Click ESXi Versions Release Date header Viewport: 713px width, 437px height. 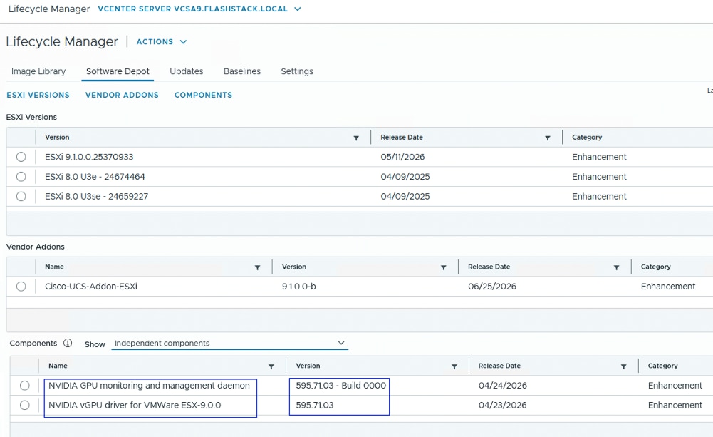tap(402, 138)
